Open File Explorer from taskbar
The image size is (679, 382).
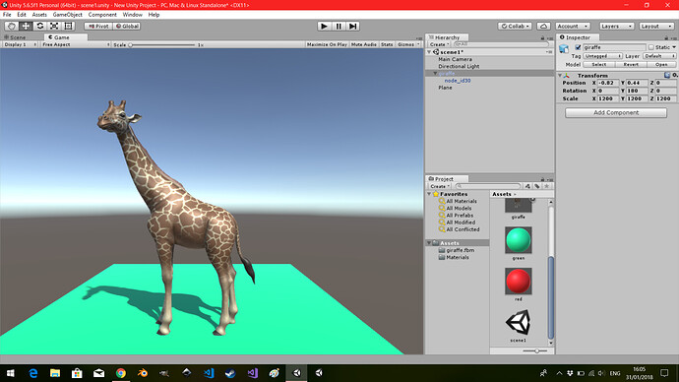click(55, 373)
